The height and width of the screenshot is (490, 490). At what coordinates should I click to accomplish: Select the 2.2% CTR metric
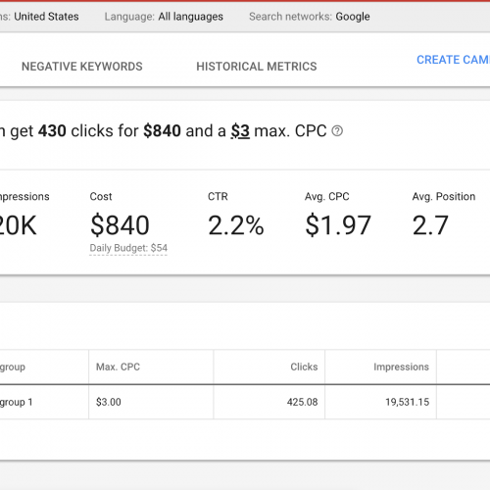coord(236,225)
